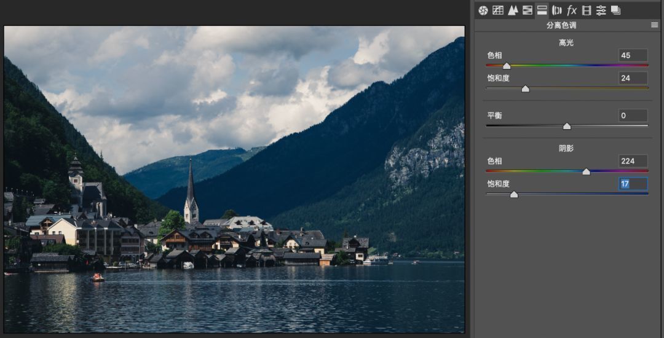This screenshot has height=338, width=664.
Task: Click the 平衡 slider handle
Action: coord(567,126)
